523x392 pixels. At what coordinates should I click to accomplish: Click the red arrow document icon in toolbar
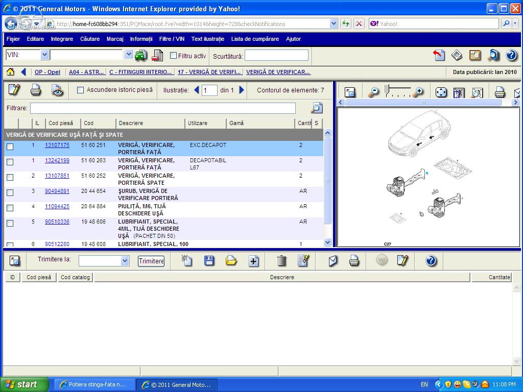[439, 55]
